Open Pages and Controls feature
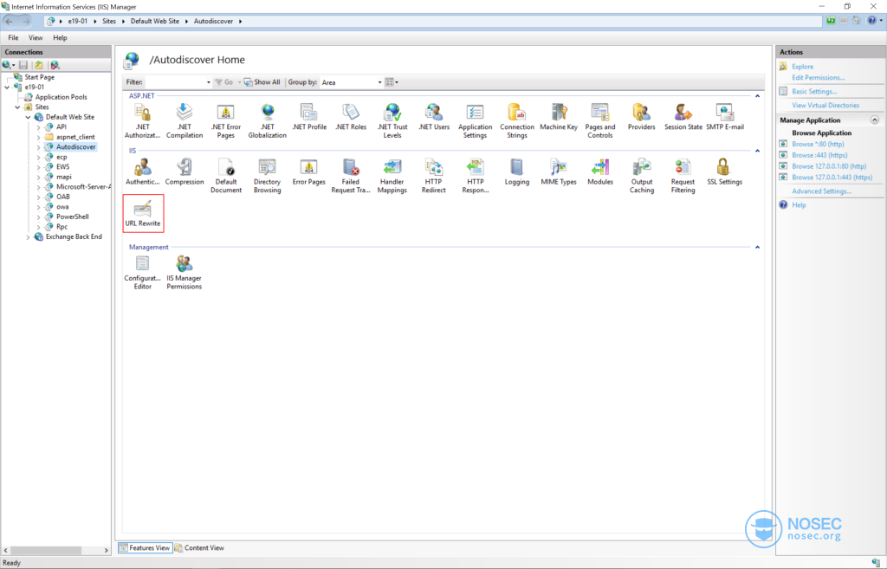Screen dimensions: 887x569 (x=600, y=121)
